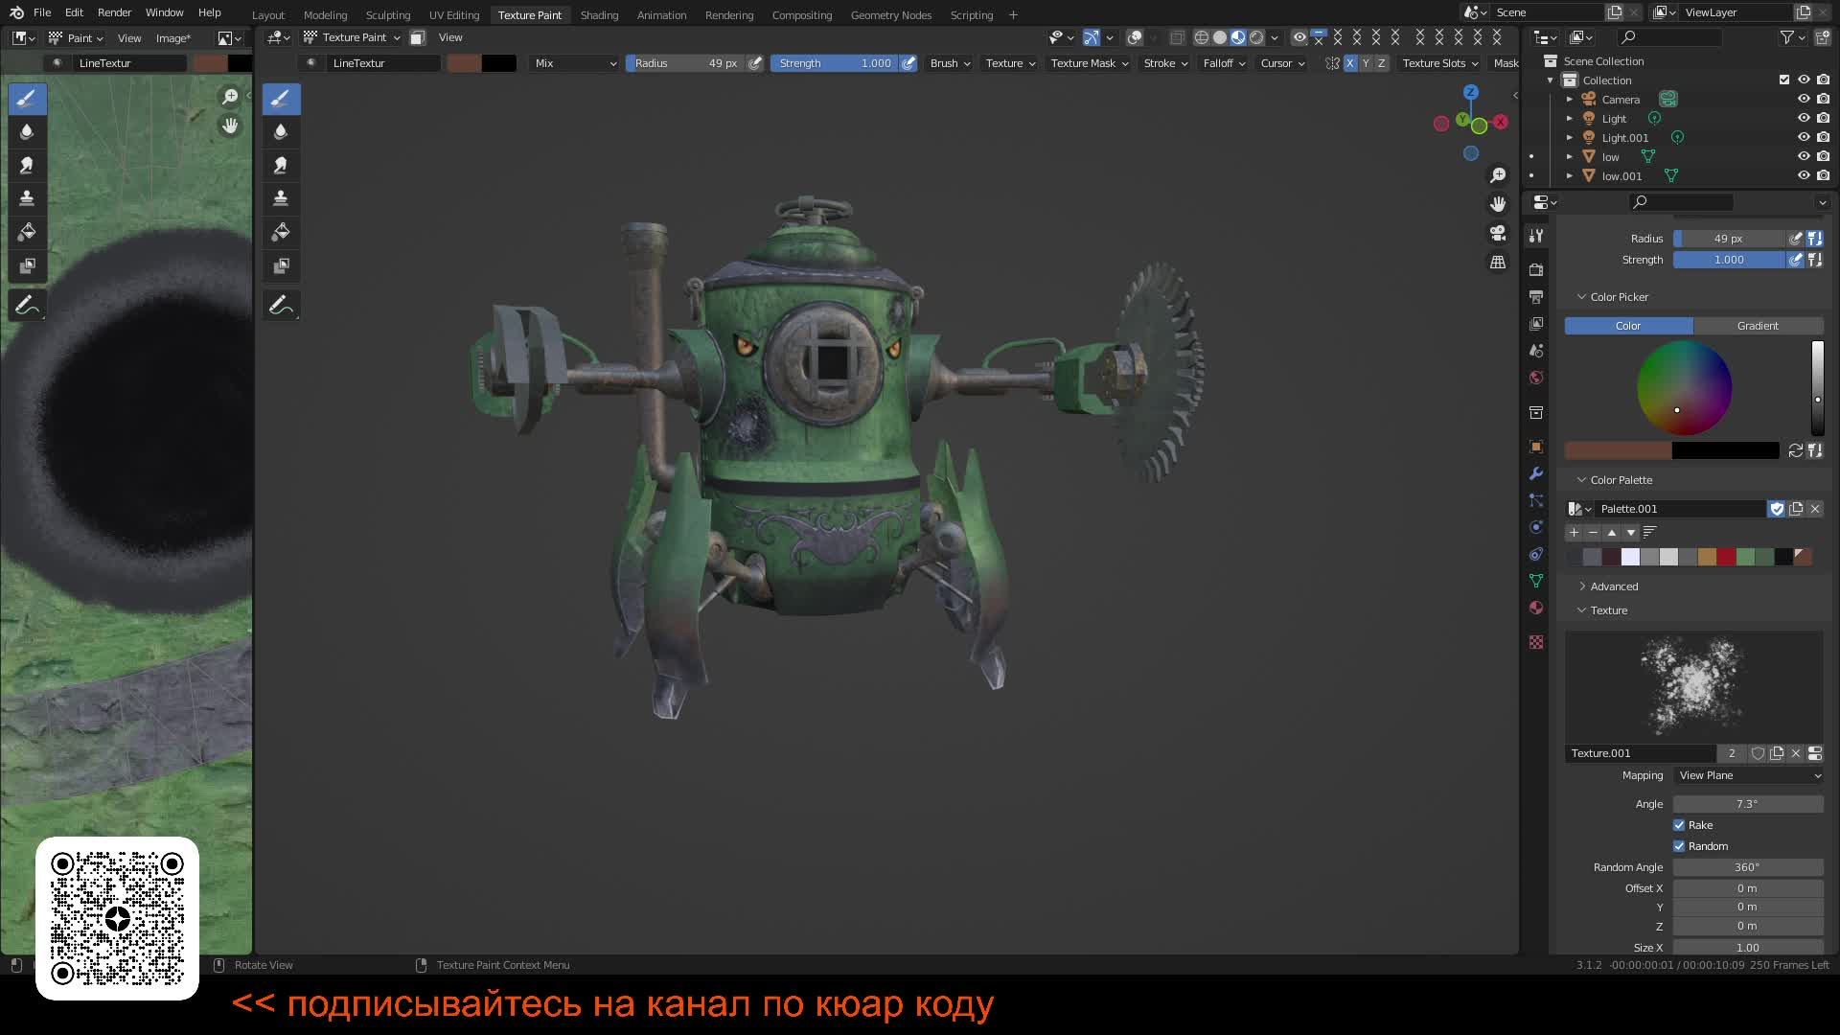The image size is (1840, 1035).
Task: Open the Texture properties checker tab
Action: pyautogui.click(x=1536, y=642)
